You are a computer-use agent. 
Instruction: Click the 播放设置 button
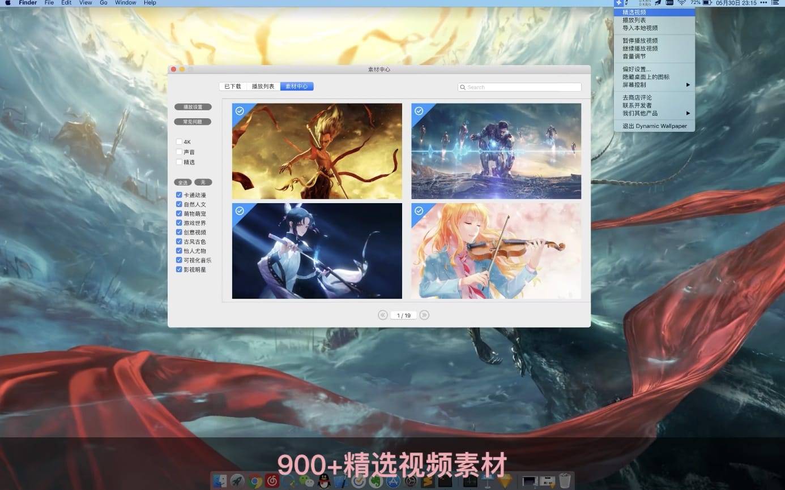193,107
